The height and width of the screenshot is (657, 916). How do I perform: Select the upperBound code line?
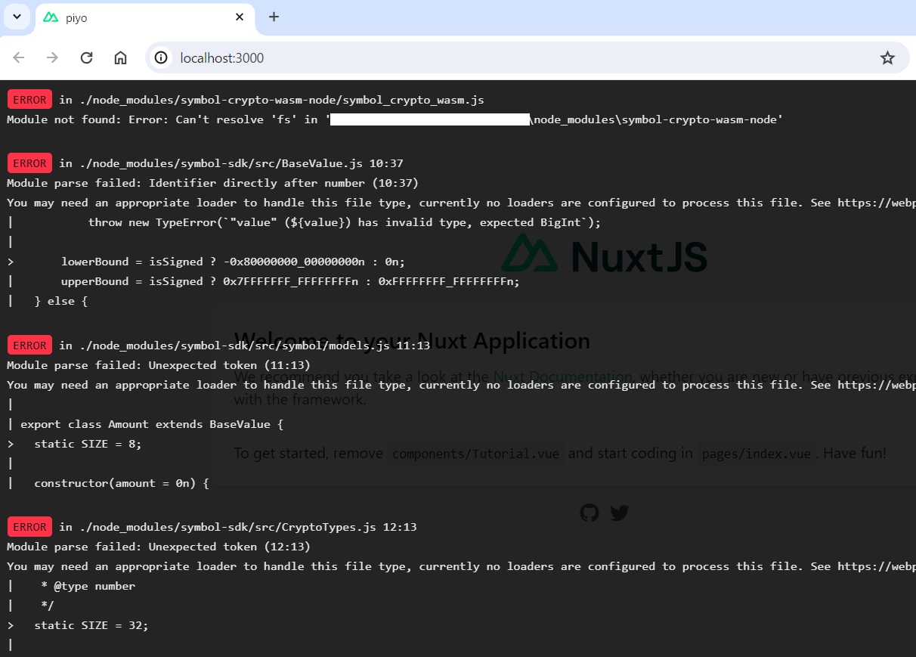click(x=291, y=281)
